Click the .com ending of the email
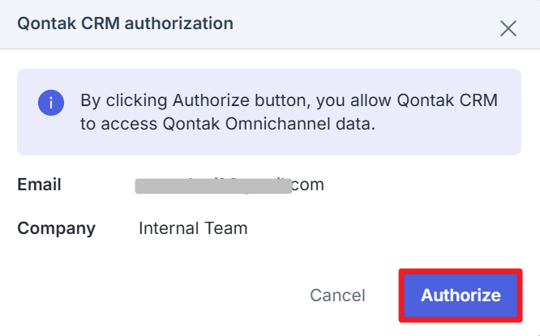This screenshot has height=336, width=540. pyautogui.click(x=308, y=185)
